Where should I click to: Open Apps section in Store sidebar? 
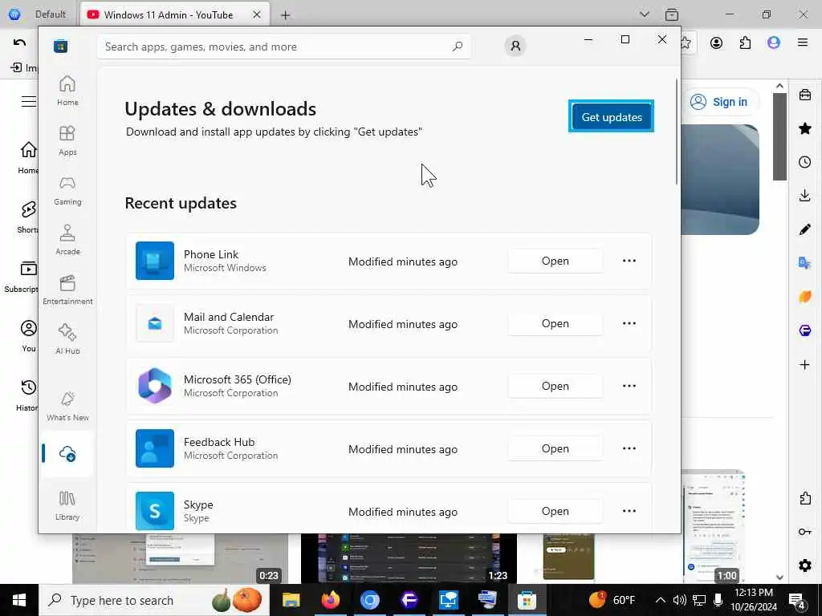[67, 140]
